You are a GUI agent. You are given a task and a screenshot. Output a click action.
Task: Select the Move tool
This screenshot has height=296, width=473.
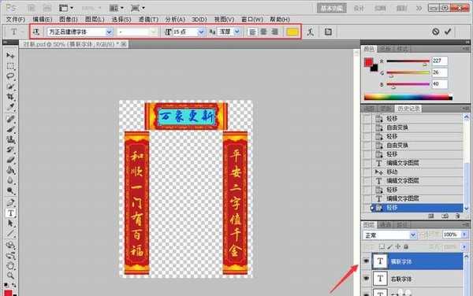coord(10,56)
